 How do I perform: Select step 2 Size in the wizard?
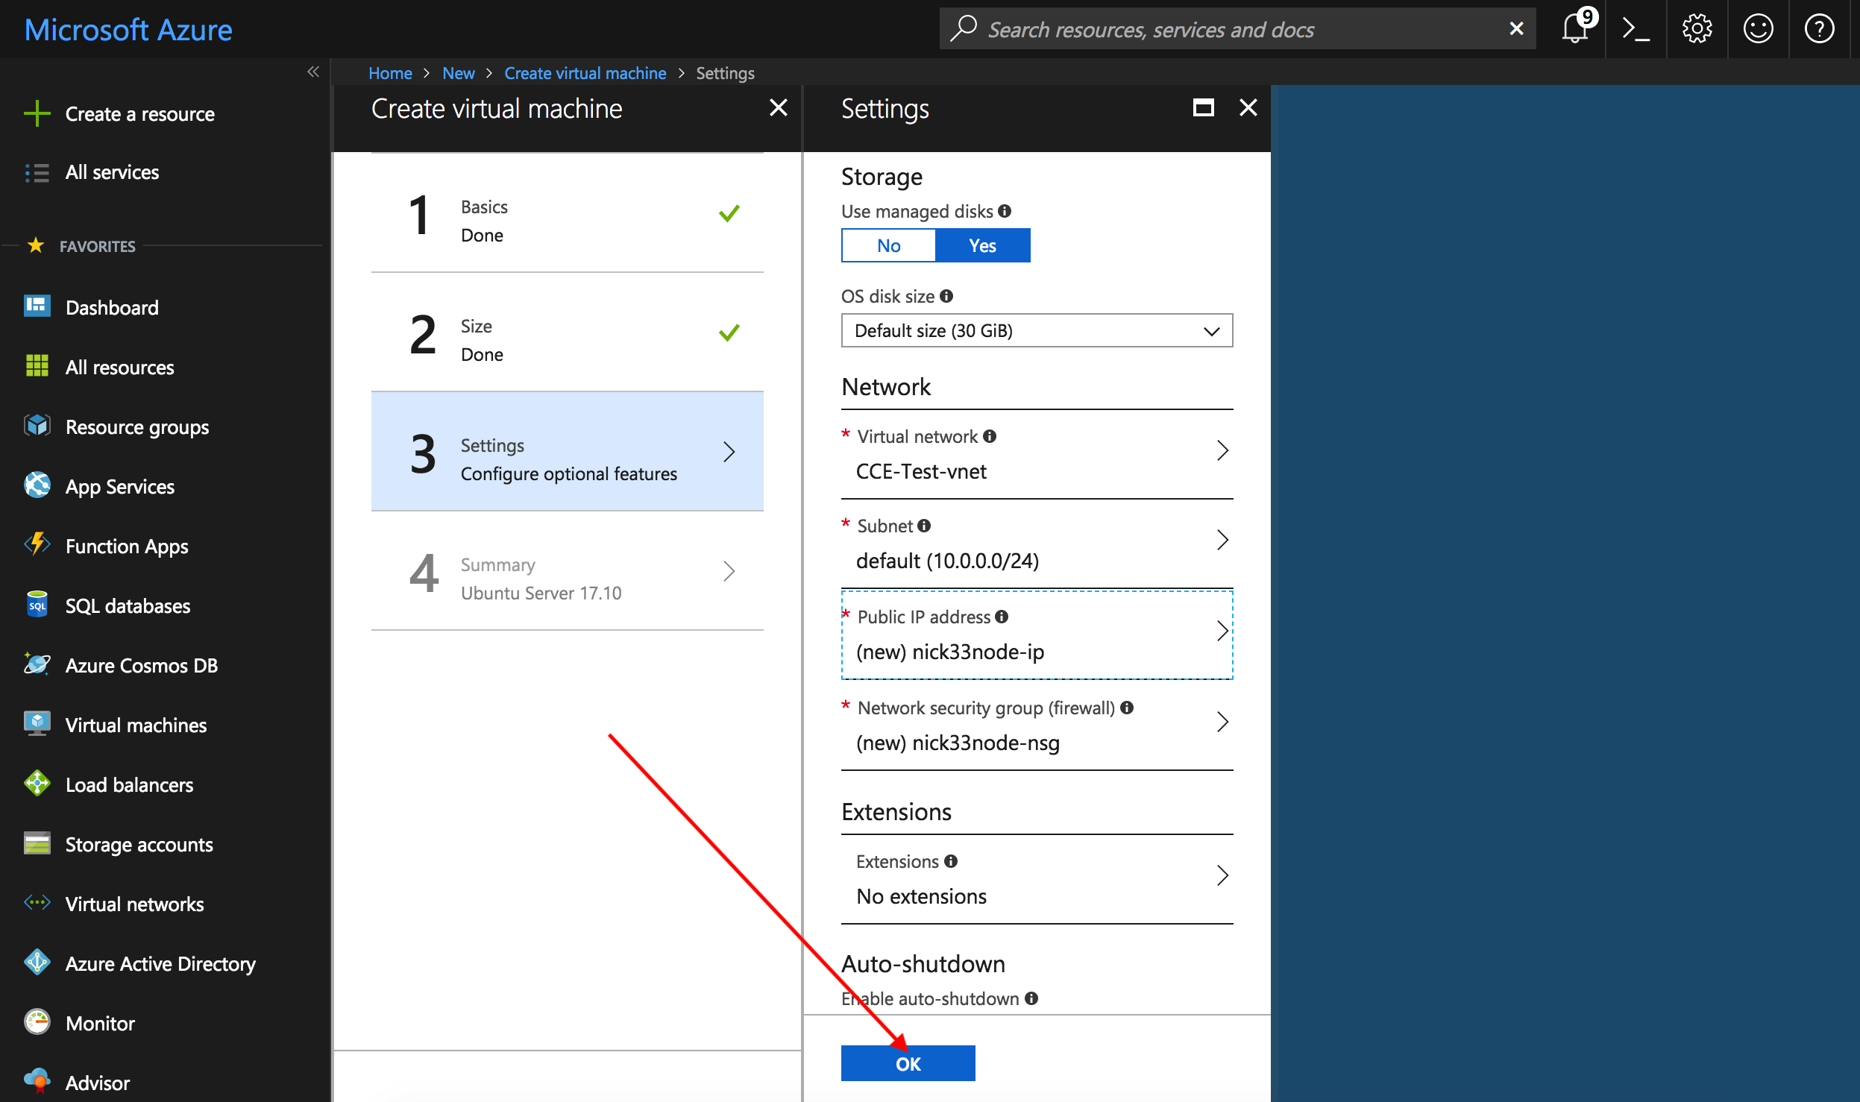click(x=567, y=332)
